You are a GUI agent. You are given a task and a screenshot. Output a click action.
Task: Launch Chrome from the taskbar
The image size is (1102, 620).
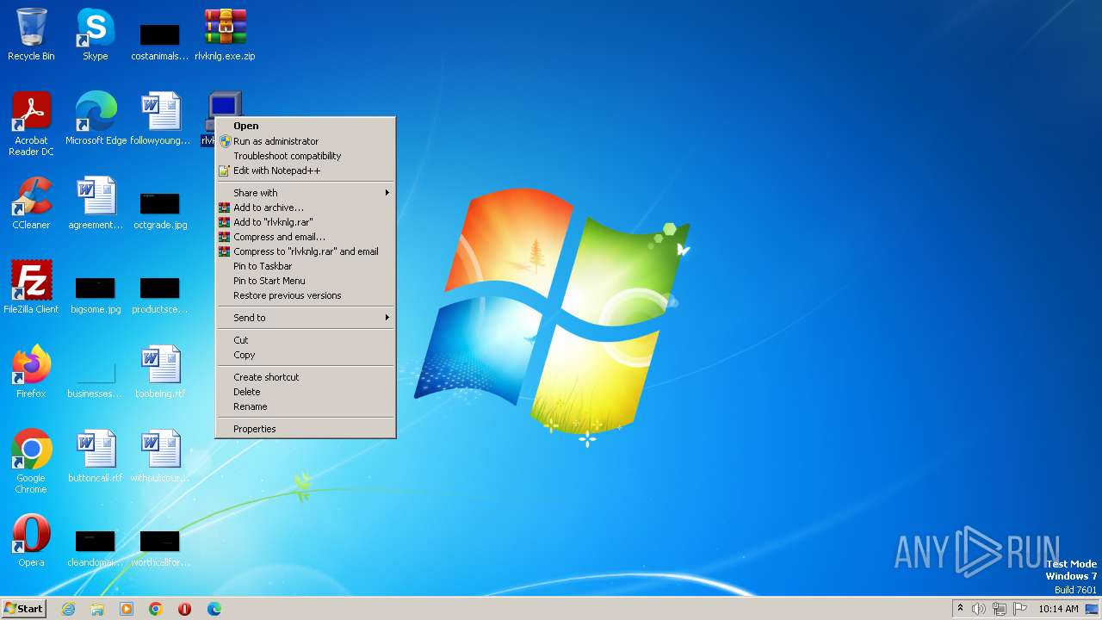156,609
